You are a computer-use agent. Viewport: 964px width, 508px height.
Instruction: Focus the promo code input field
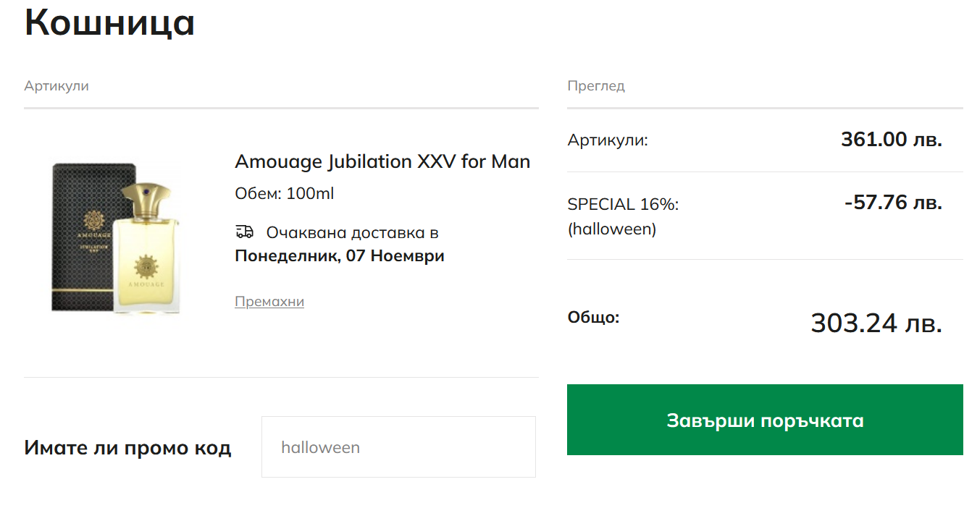tap(398, 447)
